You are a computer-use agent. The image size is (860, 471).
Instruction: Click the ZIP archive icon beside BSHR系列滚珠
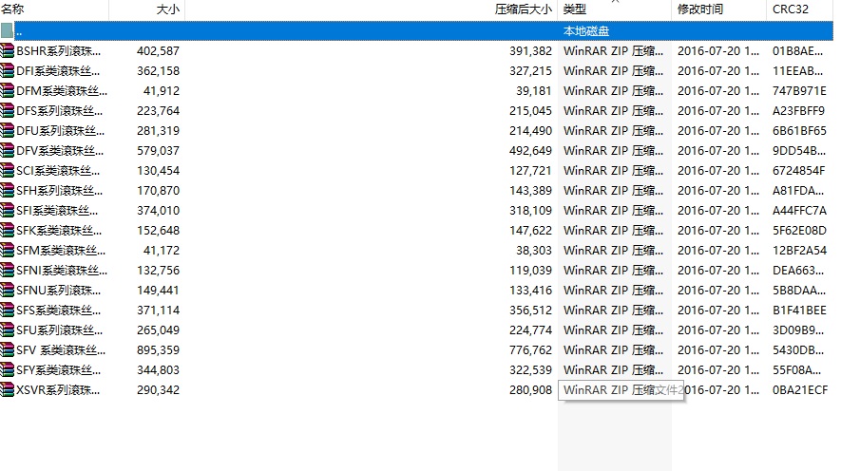click(8, 51)
